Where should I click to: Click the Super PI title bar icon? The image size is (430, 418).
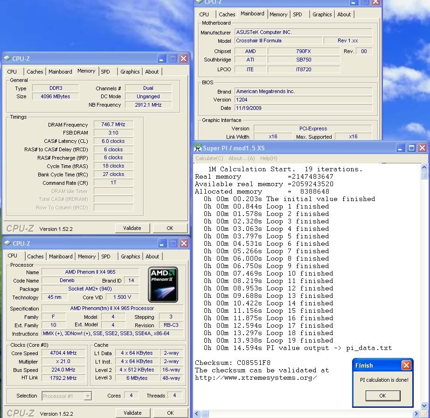pyautogui.click(x=198, y=148)
